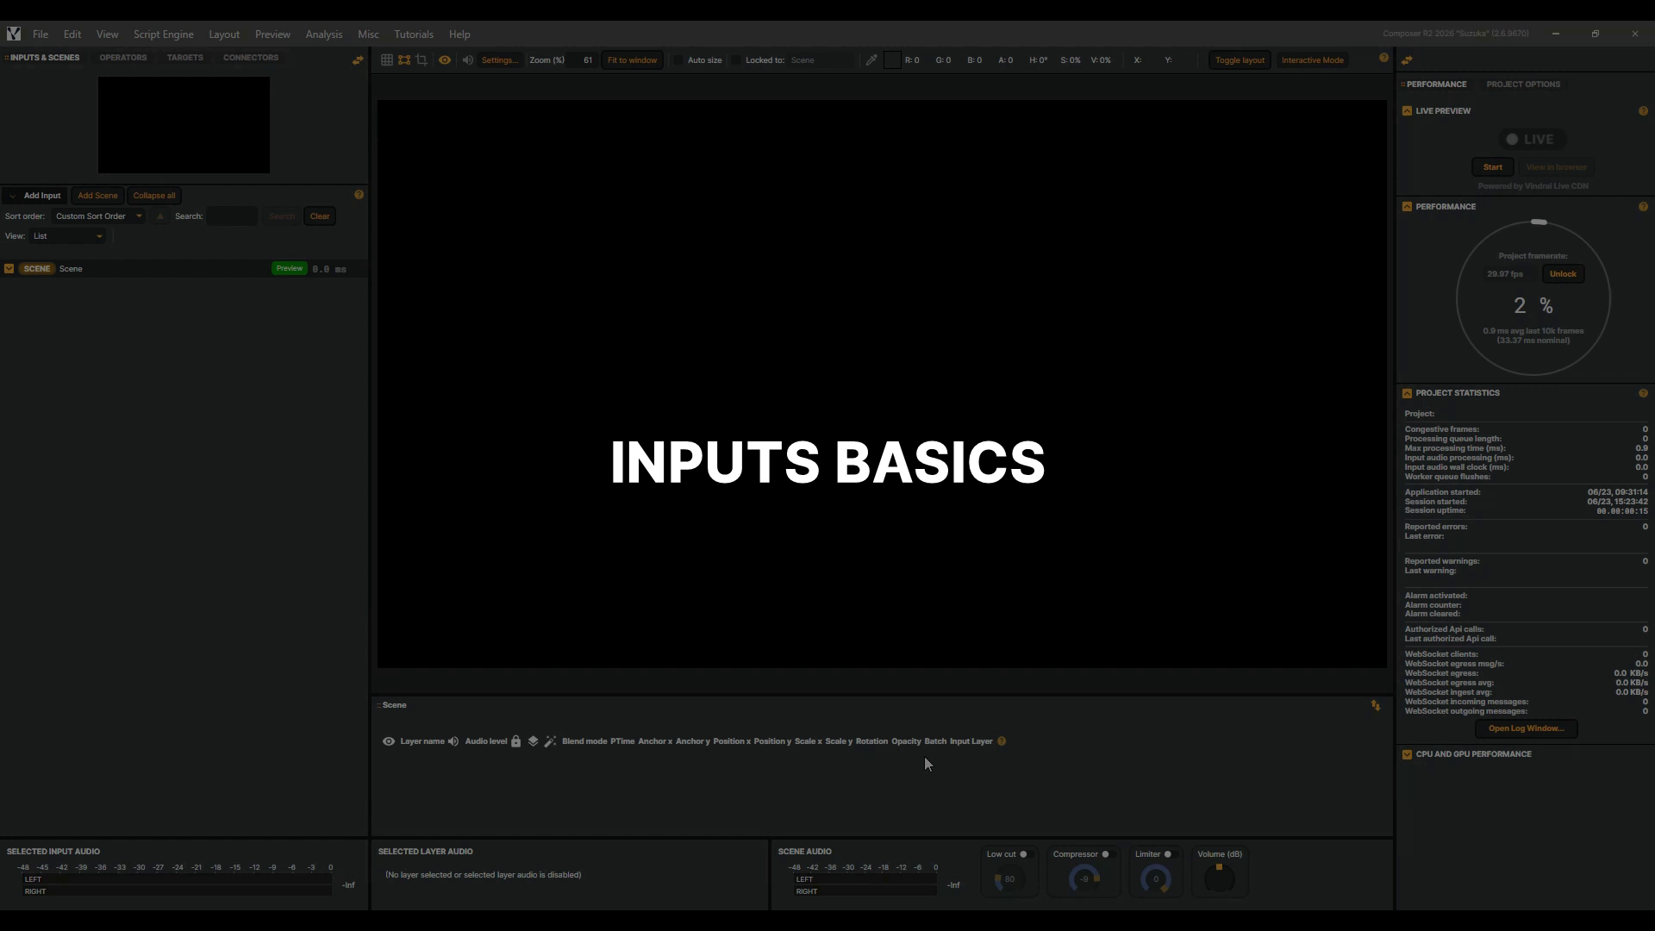
Task: Click the eye icon in layer column header
Action: click(389, 741)
